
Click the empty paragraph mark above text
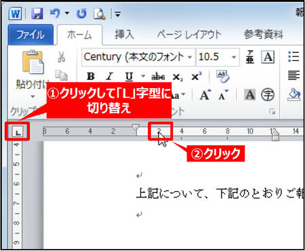(x=139, y=176)
